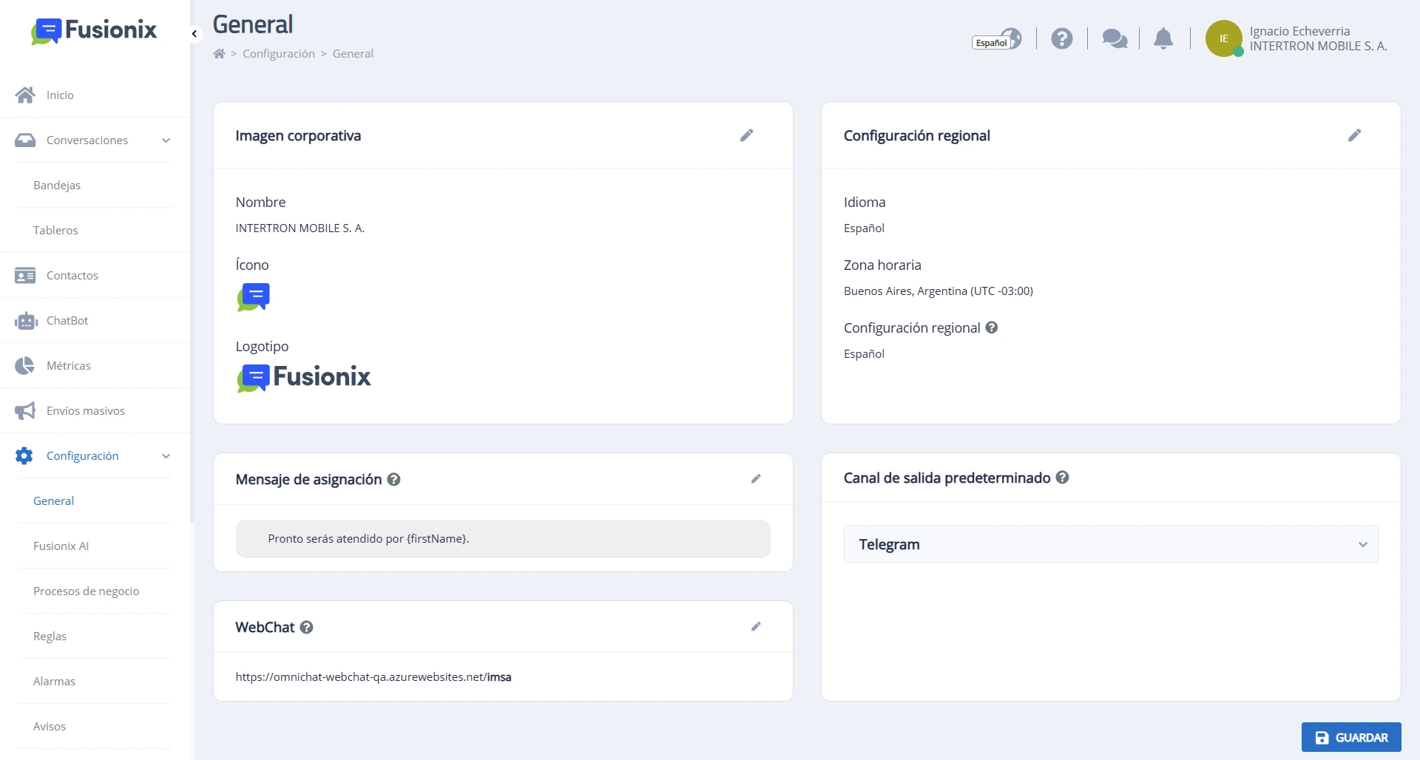Click Contactos label in sidebar

click(x=72, y=275)
